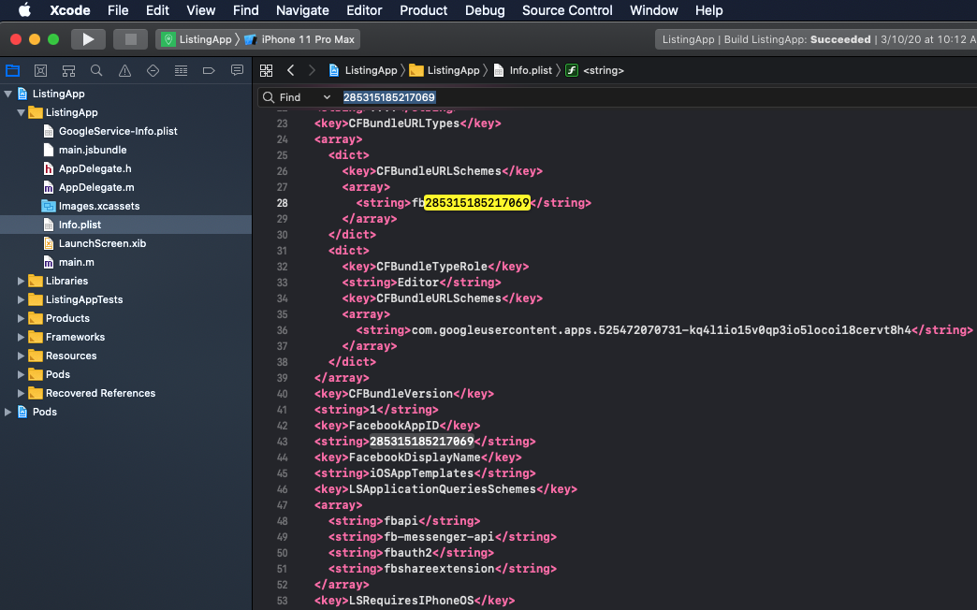The height and width of the screenshot is (610, 977).
Task: Open the Product menu
Action: (x=423, y=10)
